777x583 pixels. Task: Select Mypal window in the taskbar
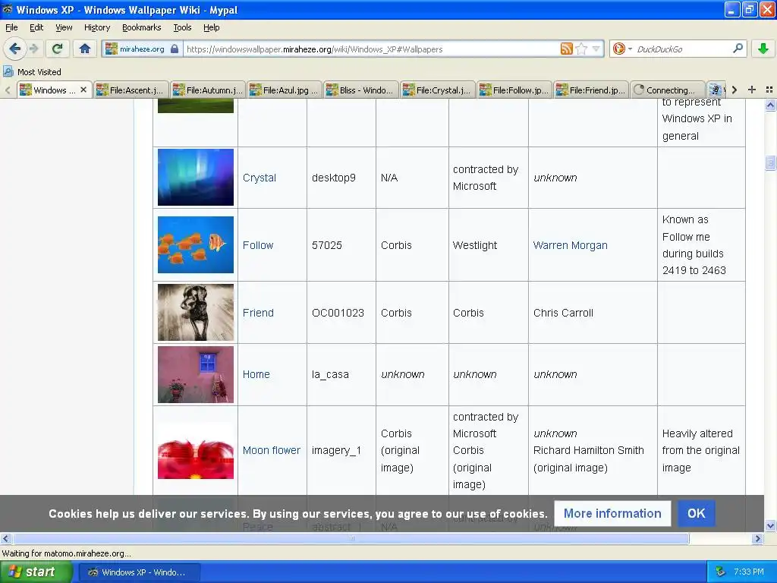tap(140, 572)
